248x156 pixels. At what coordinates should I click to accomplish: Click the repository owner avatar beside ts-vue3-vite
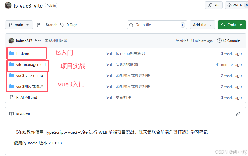(8, 5)
